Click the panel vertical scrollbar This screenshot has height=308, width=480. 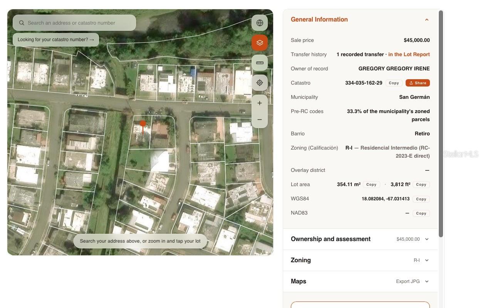coord(441,123)
